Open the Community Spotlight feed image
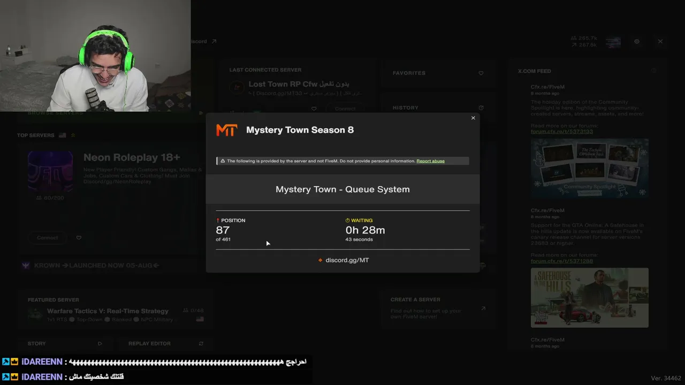The image size is (685, 385). (x=590, y=168)
